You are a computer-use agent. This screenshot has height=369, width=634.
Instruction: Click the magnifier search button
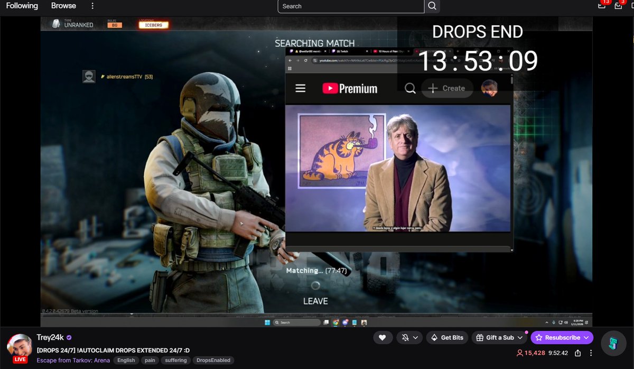point(432,6)
